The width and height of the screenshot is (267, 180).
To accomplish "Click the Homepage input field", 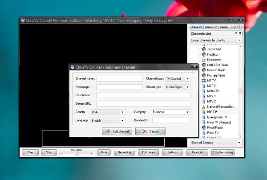I will pyautogui.click(x=119, y=87).
